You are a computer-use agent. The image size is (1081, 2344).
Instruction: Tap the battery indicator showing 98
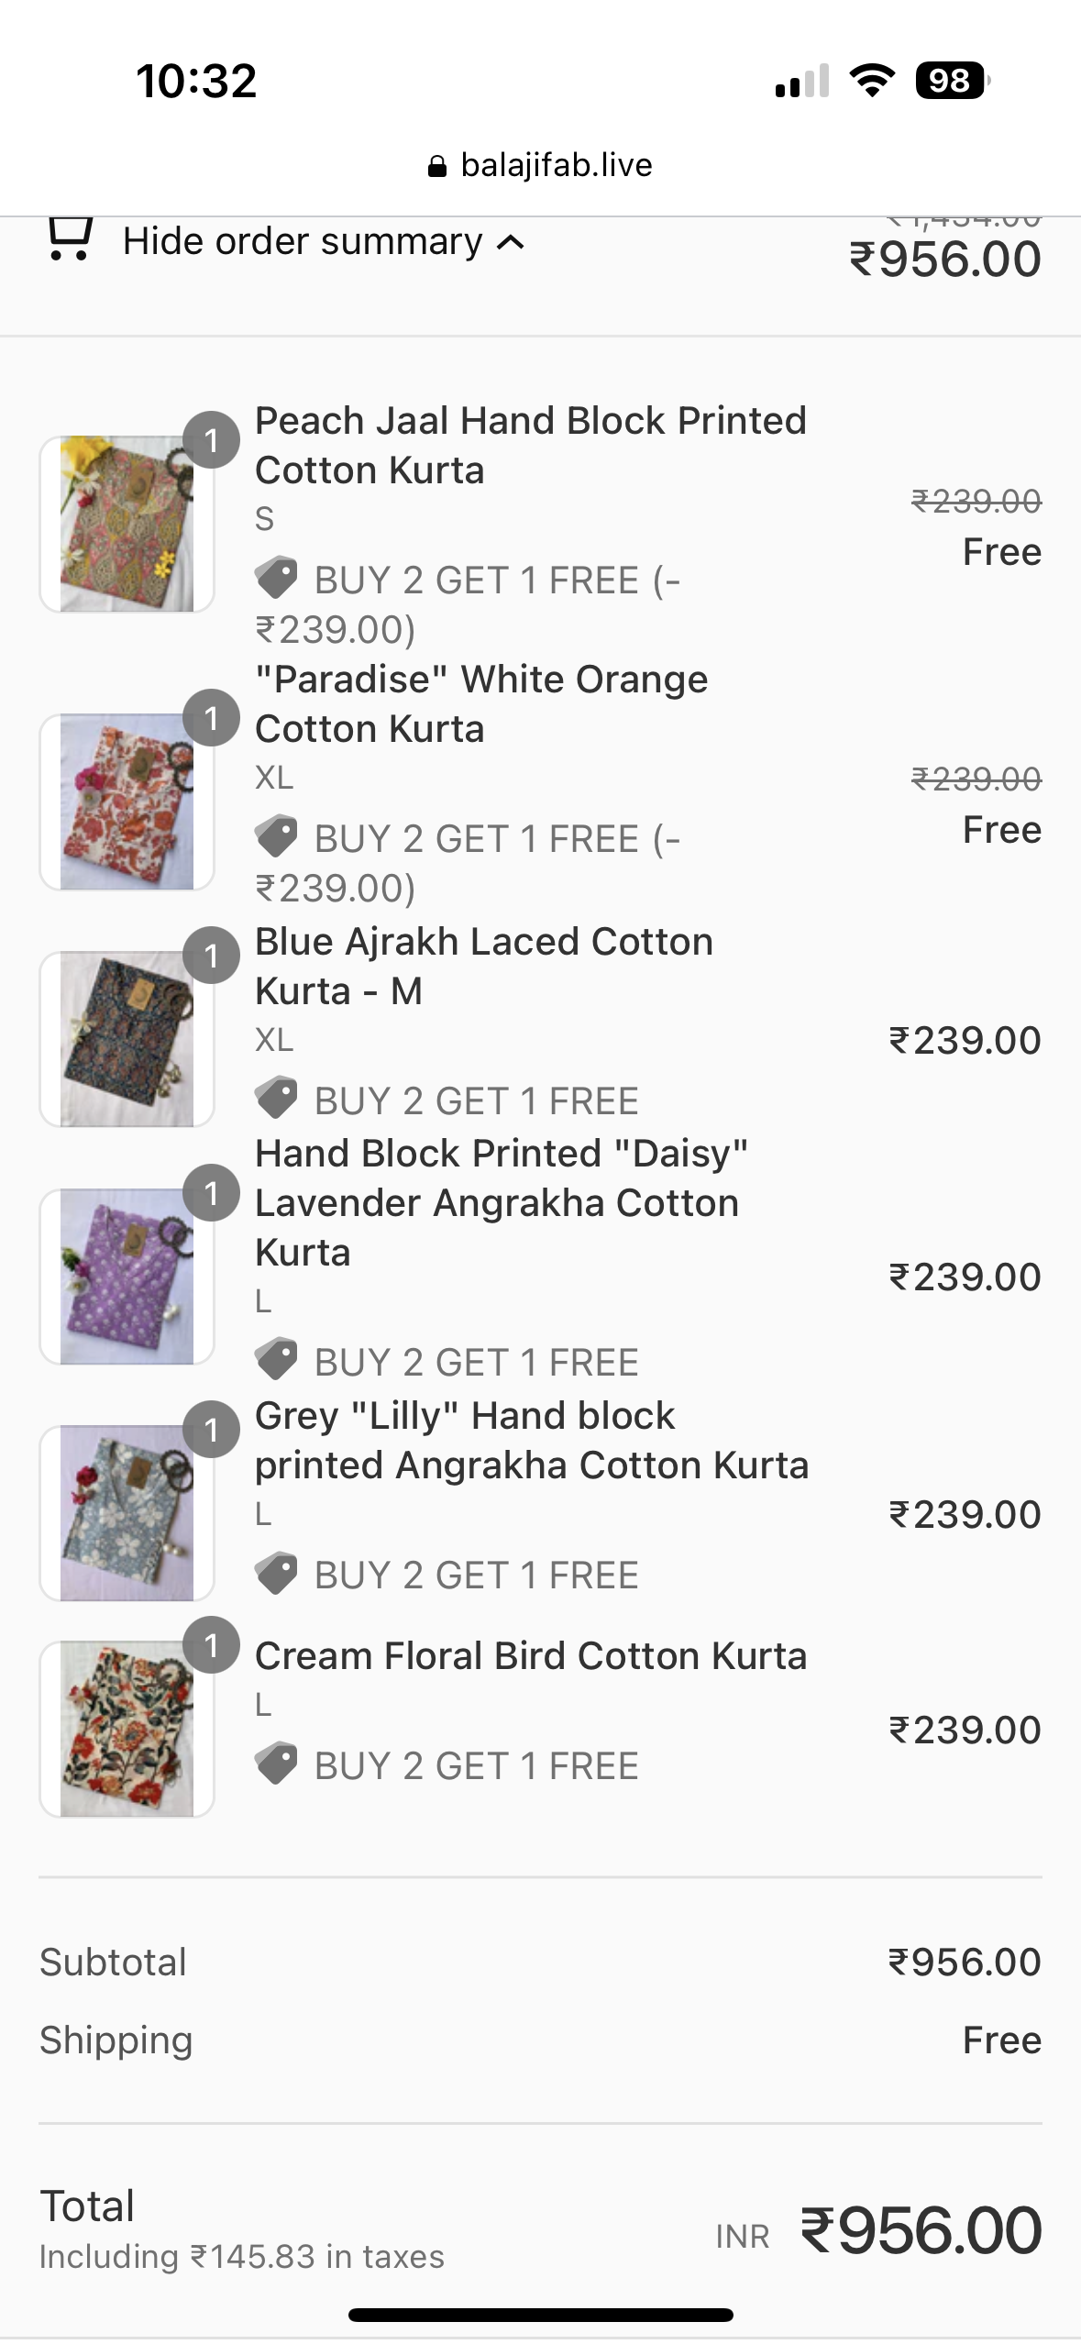coord(952,81)
